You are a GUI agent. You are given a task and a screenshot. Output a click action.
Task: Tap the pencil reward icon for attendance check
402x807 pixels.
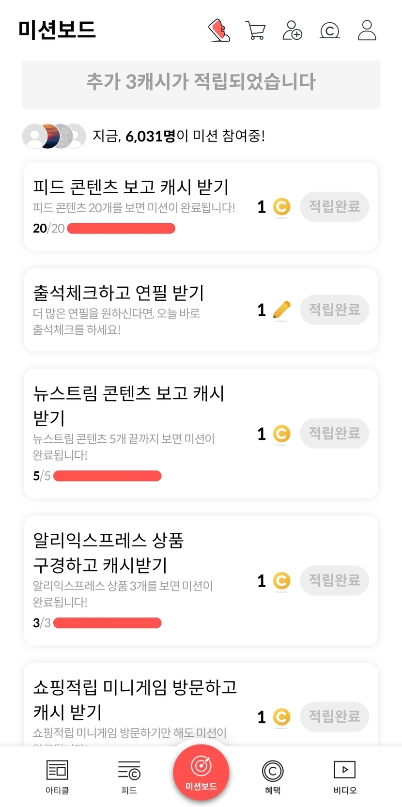(281, 310)
